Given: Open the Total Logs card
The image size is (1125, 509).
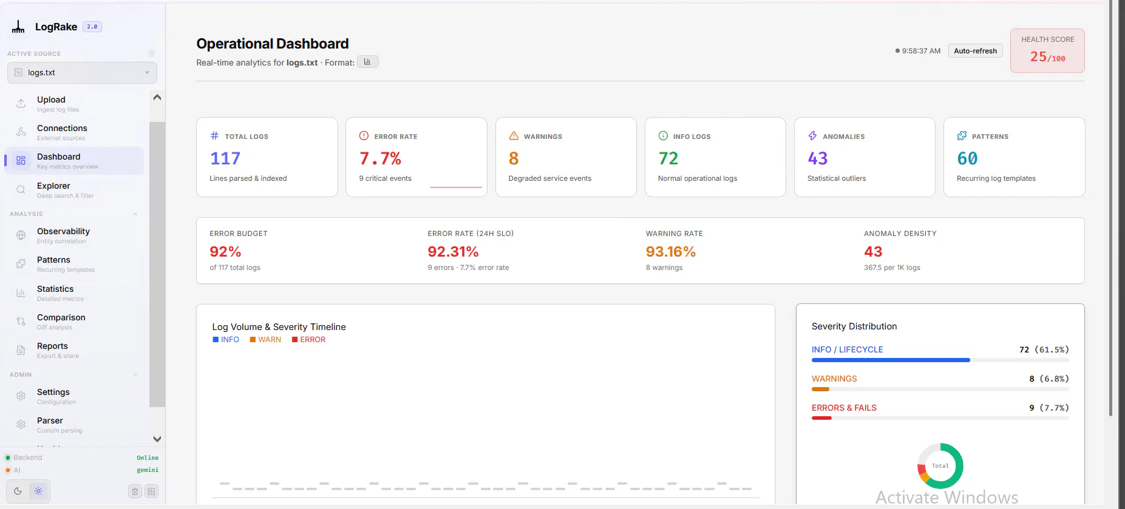Looking at the screenshot, I should coord(267,157).
